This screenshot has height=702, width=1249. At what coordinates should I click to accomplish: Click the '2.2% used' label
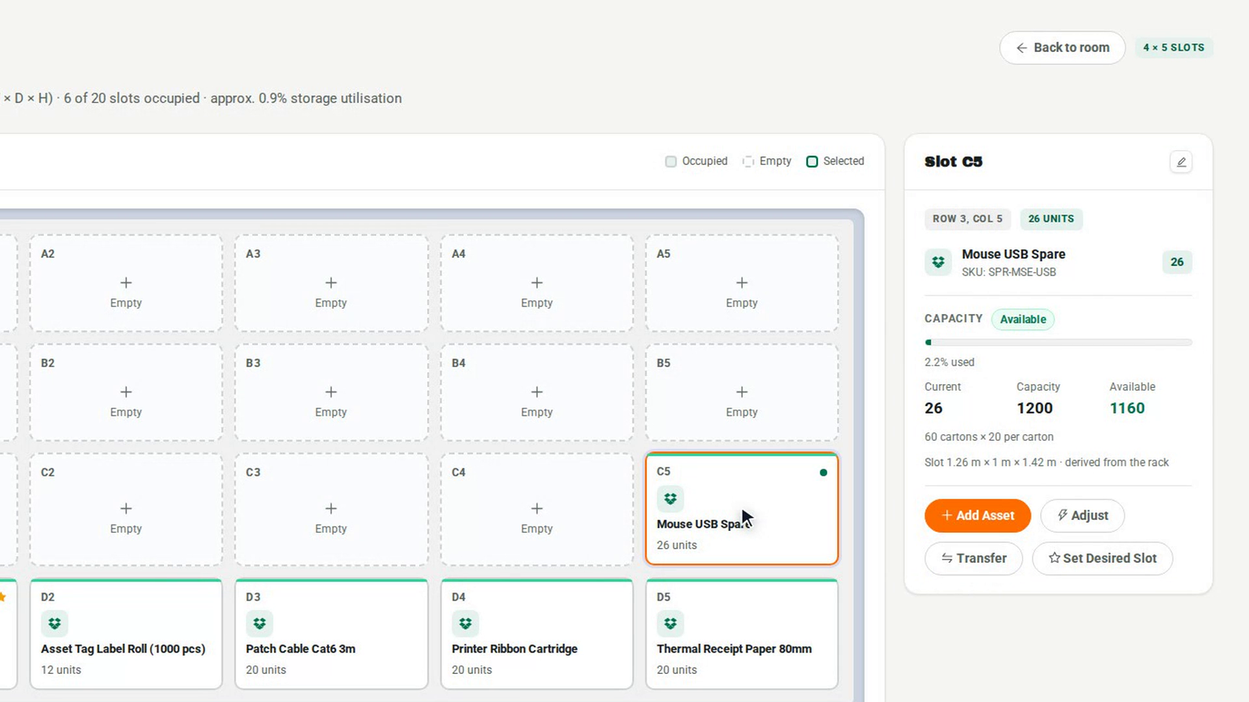click(x=949, y=362)
